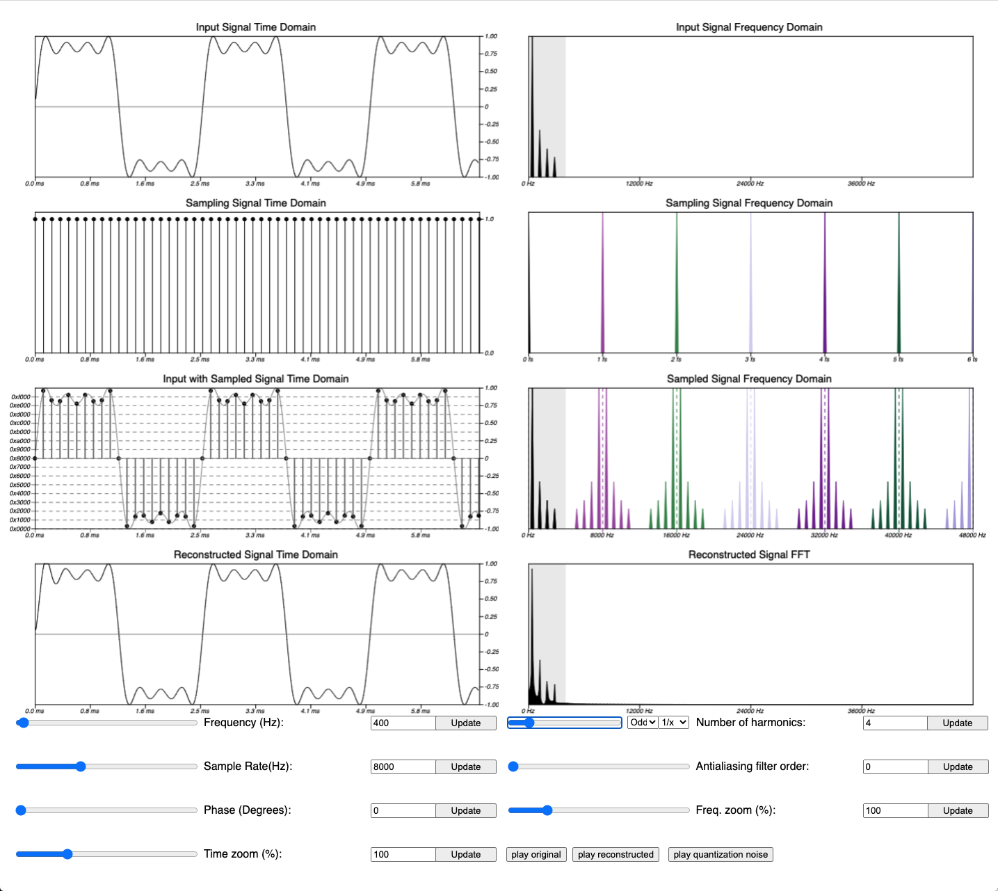Adjust the Sample Rate (Hz) slider handle
Image resolution: width=998 pixels, height=891 pixels.
pyautogui.click(x=81, y=766)
